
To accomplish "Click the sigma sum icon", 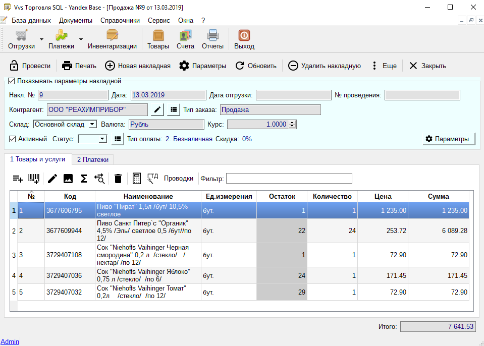I will (84, 178).
